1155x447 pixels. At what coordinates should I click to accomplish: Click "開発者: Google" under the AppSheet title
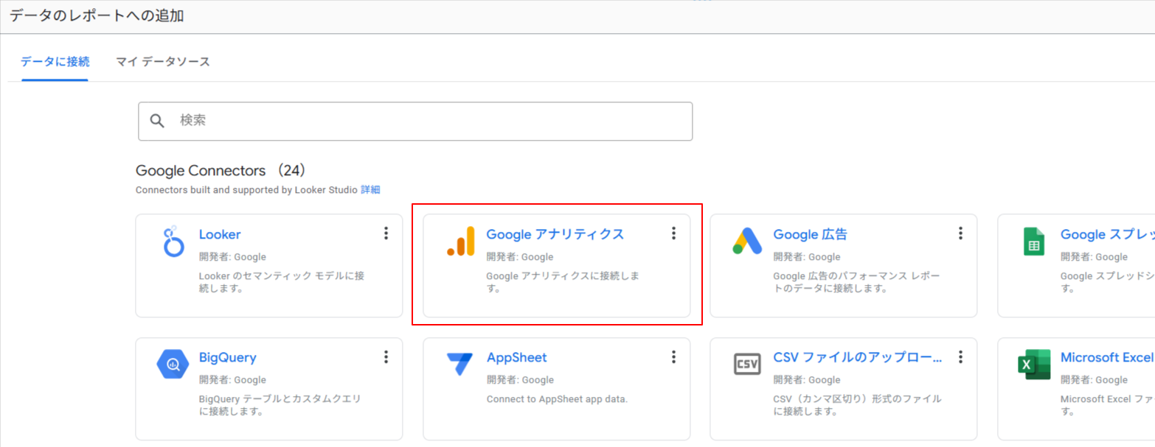pos(520,380)
